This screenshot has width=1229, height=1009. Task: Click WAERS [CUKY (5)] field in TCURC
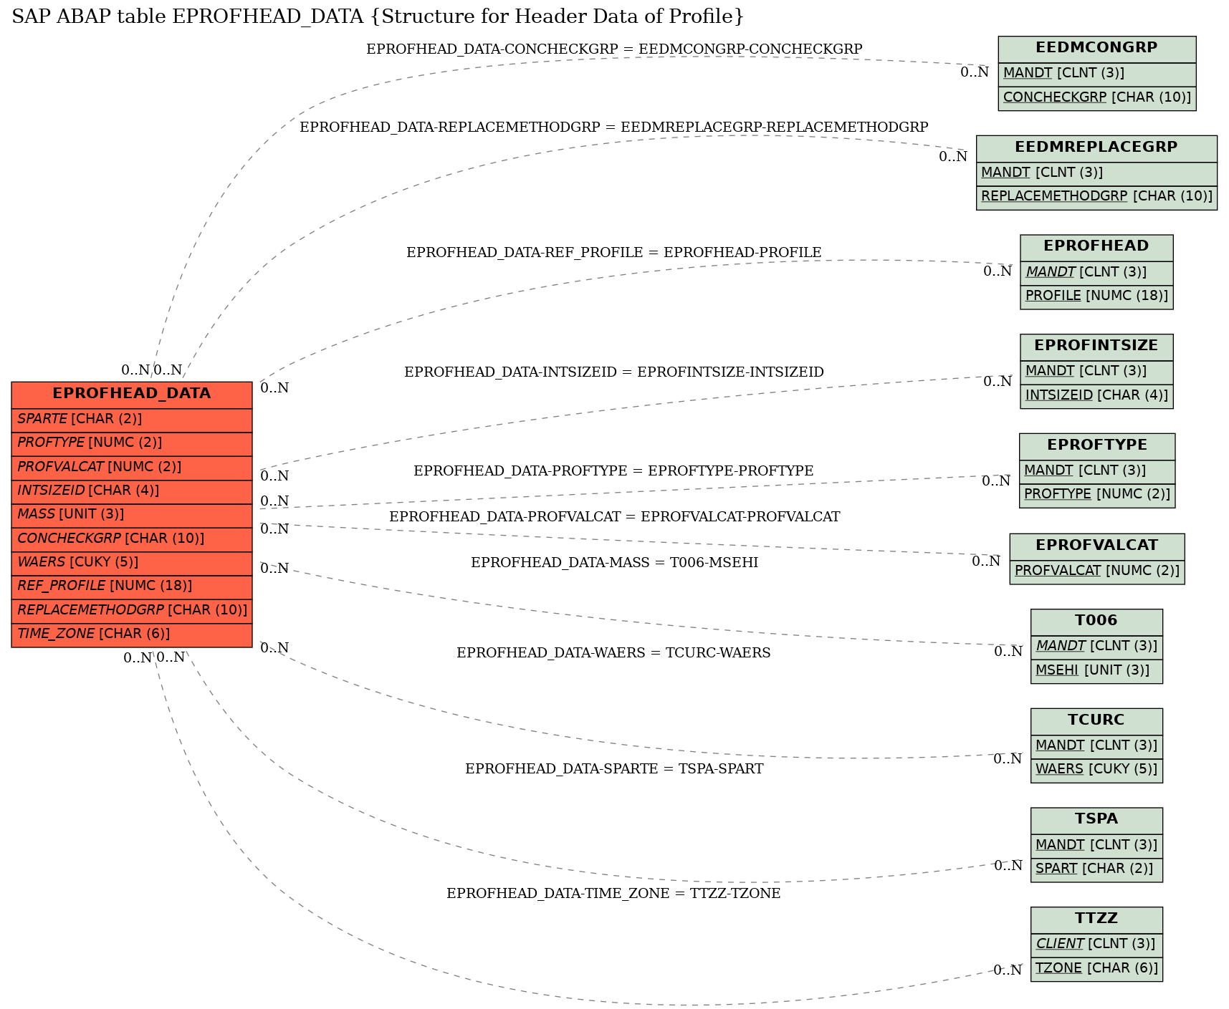pos(1096,770)
